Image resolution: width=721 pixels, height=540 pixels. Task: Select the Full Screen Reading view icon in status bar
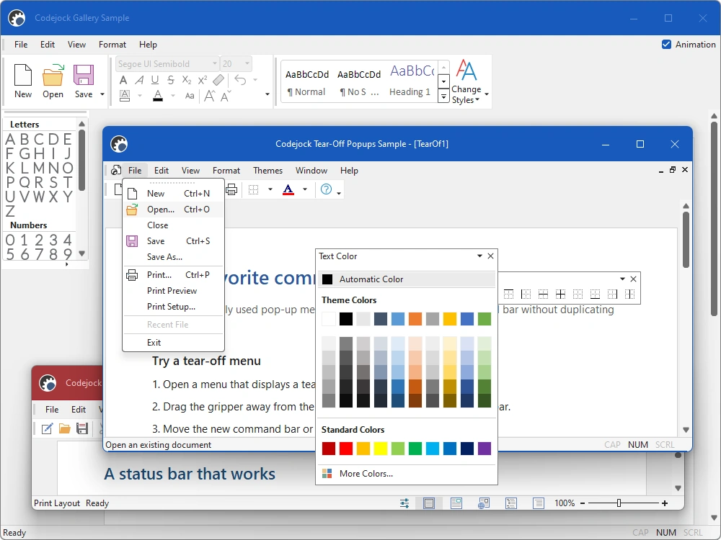pyautogui.click(x=456, y=503)
